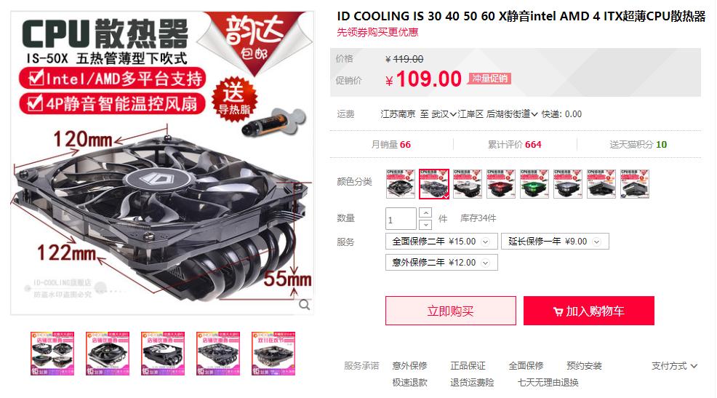Open the 累计评价 664 reviews tab
The width and height of the screenshot is (717, 398).
click(514, 145)
